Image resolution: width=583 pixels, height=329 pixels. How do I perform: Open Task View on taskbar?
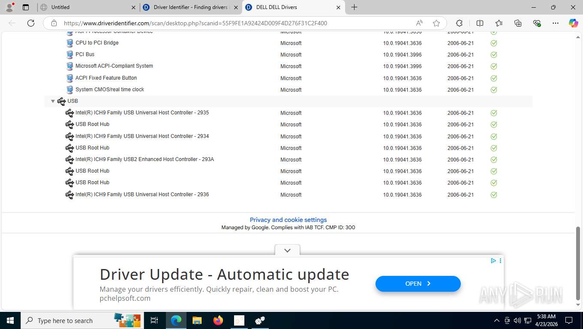154,320
